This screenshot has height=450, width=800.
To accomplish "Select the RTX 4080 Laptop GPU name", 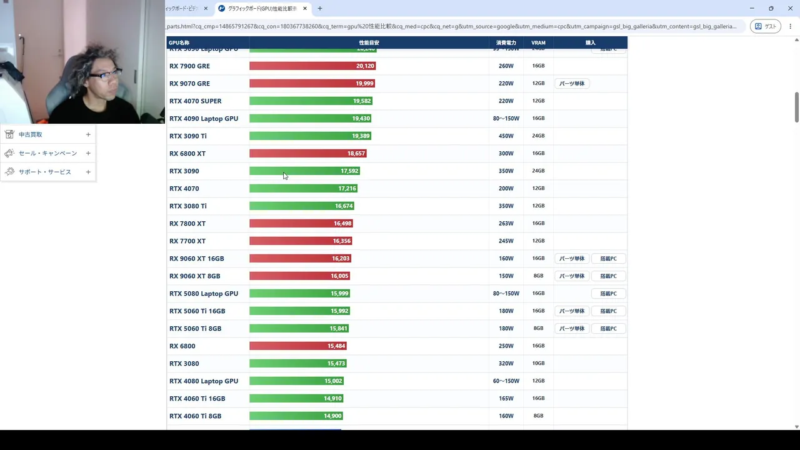I will (x=204, y=381).
